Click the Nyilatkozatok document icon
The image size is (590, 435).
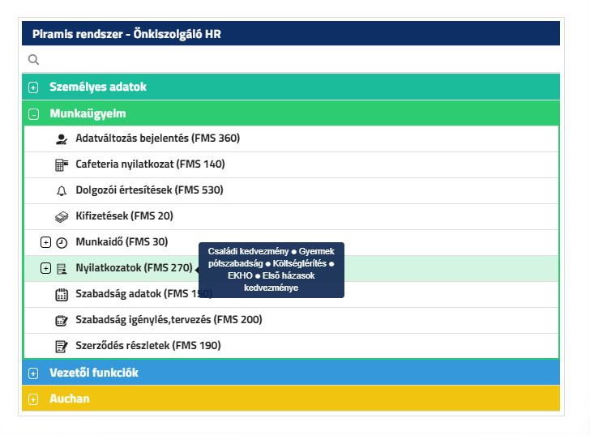point(62,268)
